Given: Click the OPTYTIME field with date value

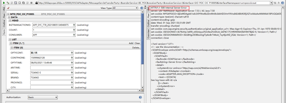Looking at the screenshot, I should [52, 62].
